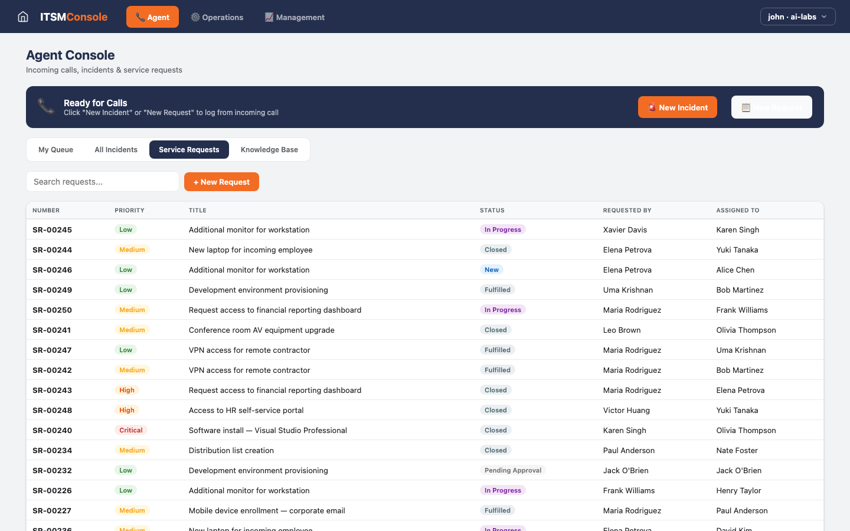
Task: Open the john · ai-labs account dropdown
Action: point(797,17)
